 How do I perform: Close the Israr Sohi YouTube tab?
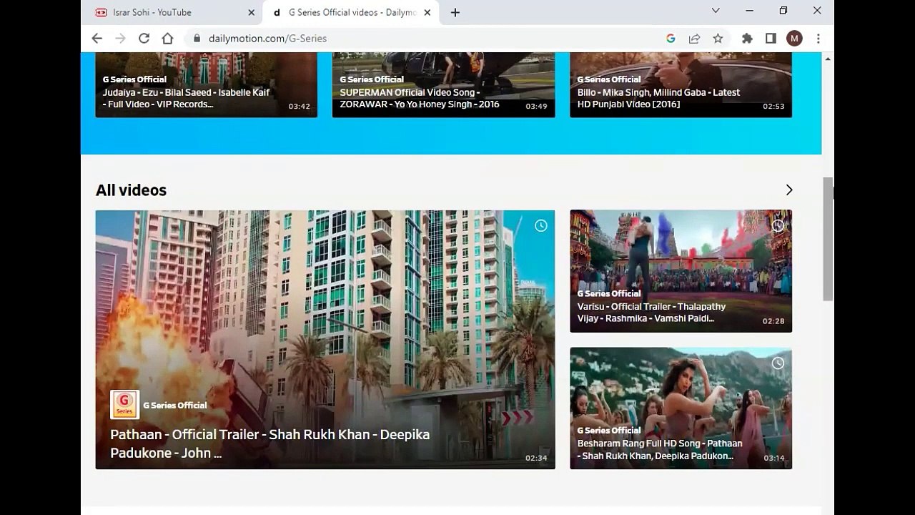point(251,12)
